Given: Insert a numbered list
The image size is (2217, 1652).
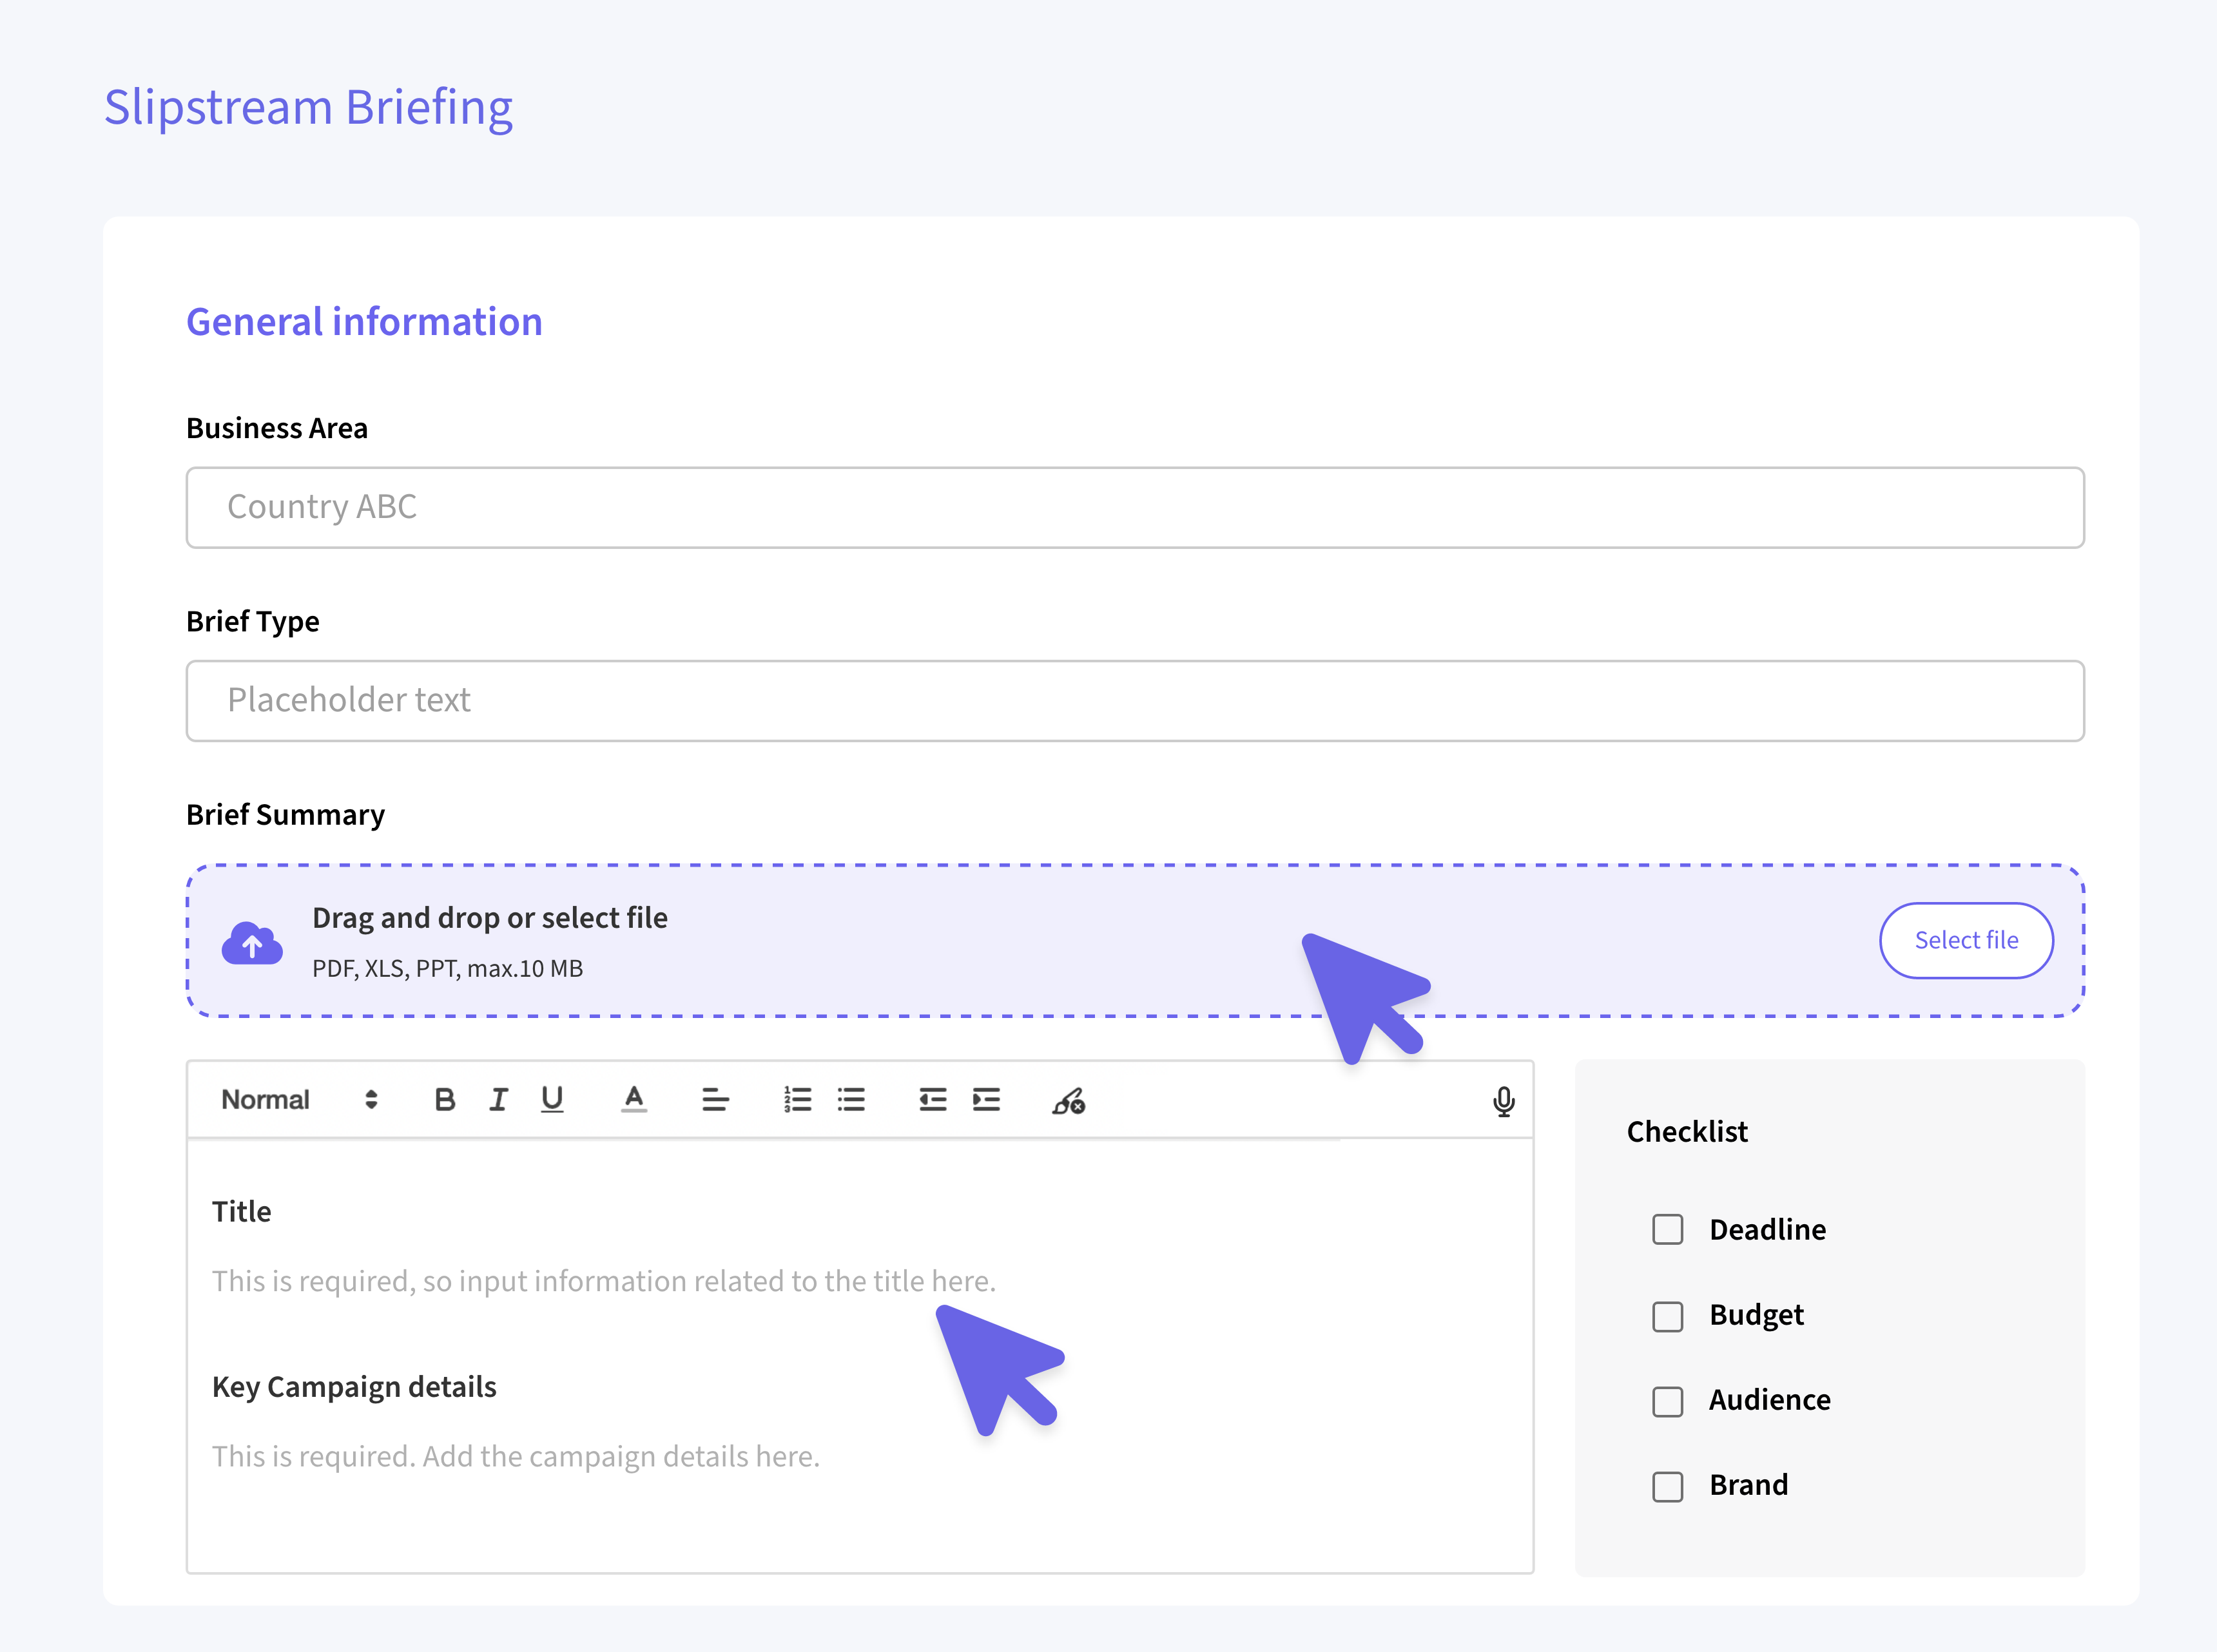Looking at the screenshot, I should coord(797,1100).
